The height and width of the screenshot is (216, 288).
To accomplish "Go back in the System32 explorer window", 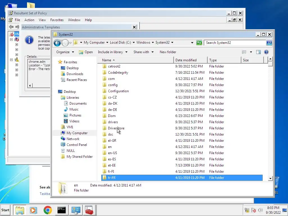I will (x=57, y=43).
